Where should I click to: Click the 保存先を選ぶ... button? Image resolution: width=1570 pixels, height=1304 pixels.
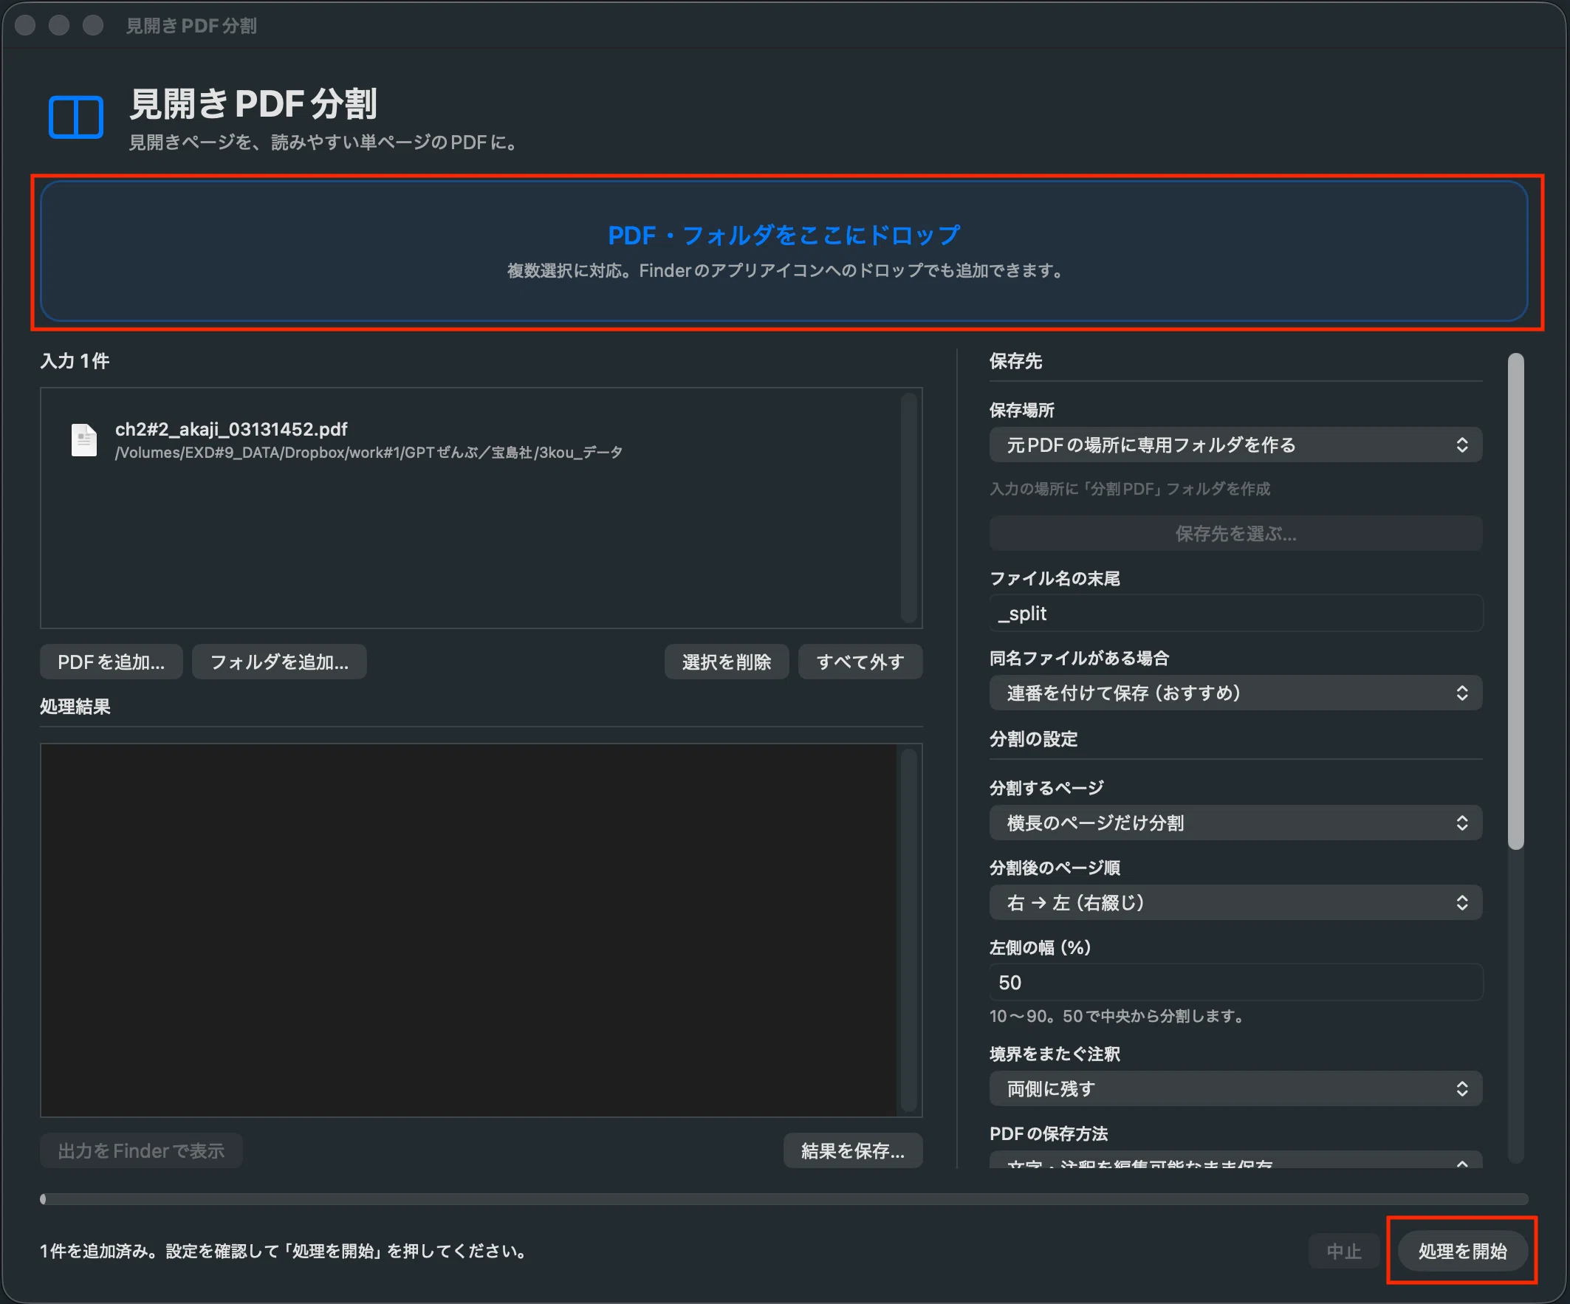1235,534
